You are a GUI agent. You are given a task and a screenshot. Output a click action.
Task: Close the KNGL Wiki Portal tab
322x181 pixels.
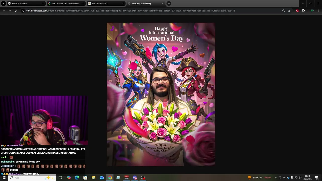[43, 4]
